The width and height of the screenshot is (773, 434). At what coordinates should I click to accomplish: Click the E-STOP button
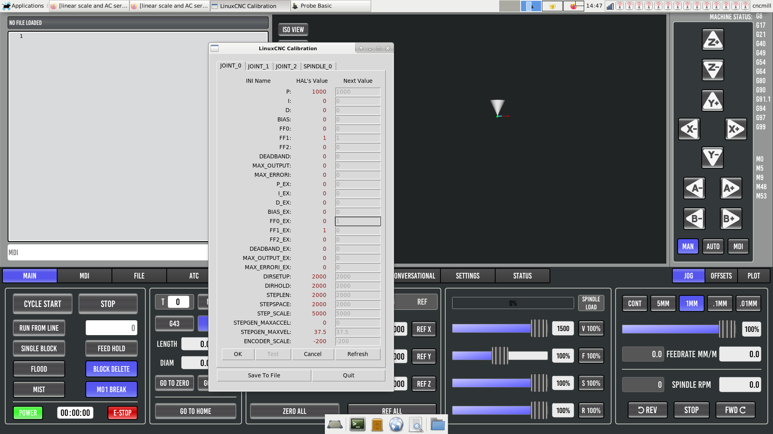(x=122, y=413)
